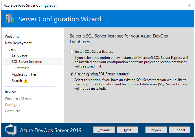This screenshot has height=137, width=195.
Task: Close the Azure DevOps Server Configuration window
Action: (189, 5)
